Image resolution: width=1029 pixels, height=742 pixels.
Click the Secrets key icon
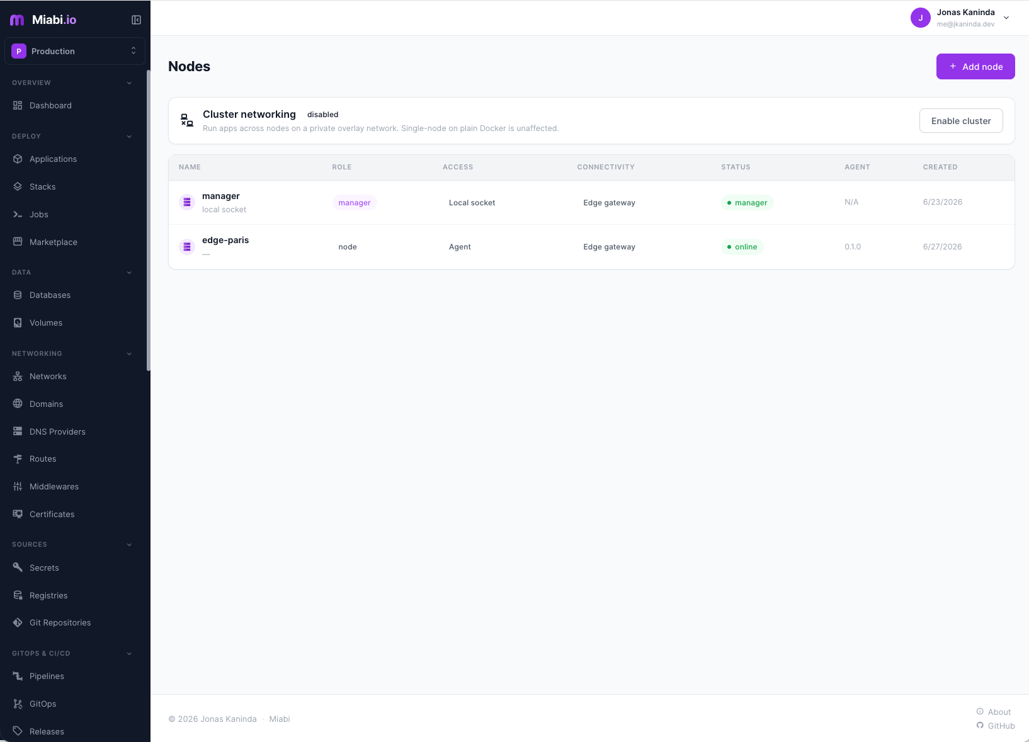pos(18,568)
